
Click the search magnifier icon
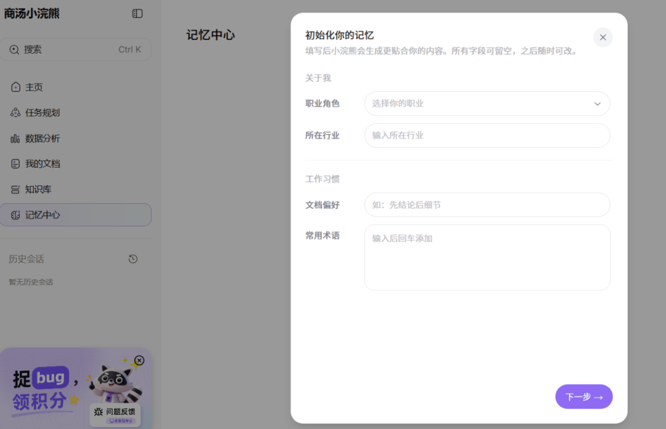[14, 50]
